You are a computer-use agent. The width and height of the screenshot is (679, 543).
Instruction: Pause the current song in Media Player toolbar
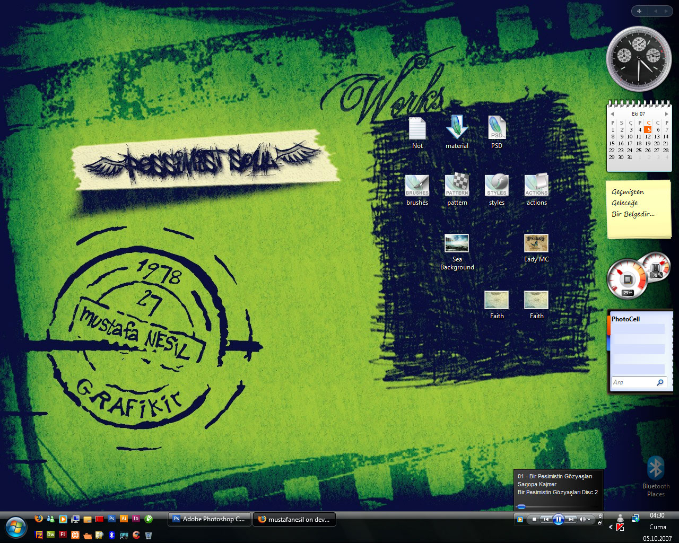point(558,519)
